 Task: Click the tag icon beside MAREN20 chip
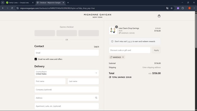111,57
